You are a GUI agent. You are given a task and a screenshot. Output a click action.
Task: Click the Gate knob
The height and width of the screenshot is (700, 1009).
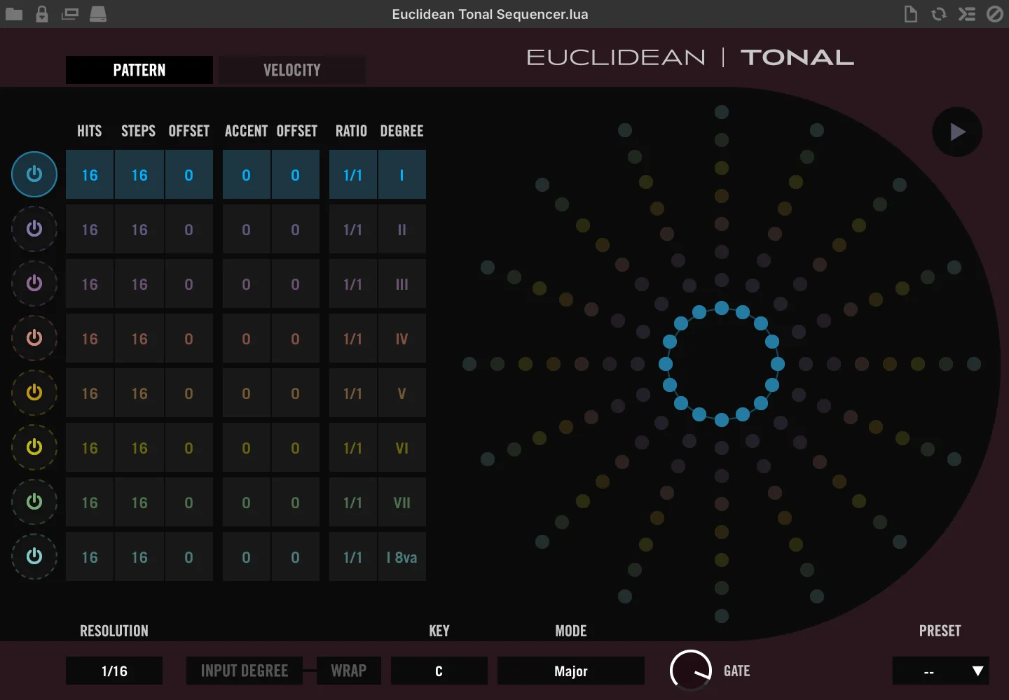(x=691, y=671)
